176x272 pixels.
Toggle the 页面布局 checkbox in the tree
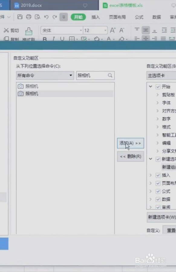158,183
